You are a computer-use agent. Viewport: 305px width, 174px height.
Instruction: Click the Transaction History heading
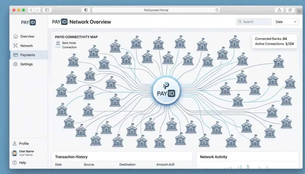(71, 157)
